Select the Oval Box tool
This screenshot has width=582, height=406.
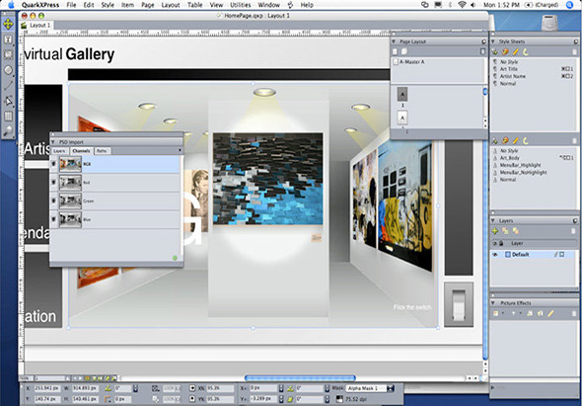click(8, 70)
